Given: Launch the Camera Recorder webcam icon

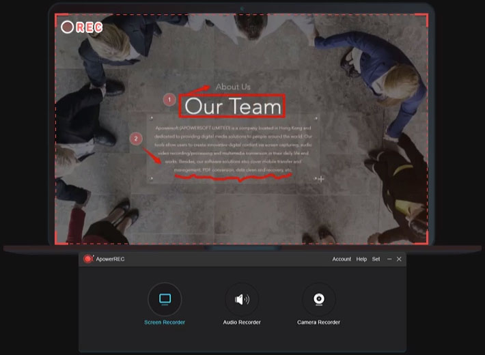Looking at the screenshot, I should tap(318, 299).
